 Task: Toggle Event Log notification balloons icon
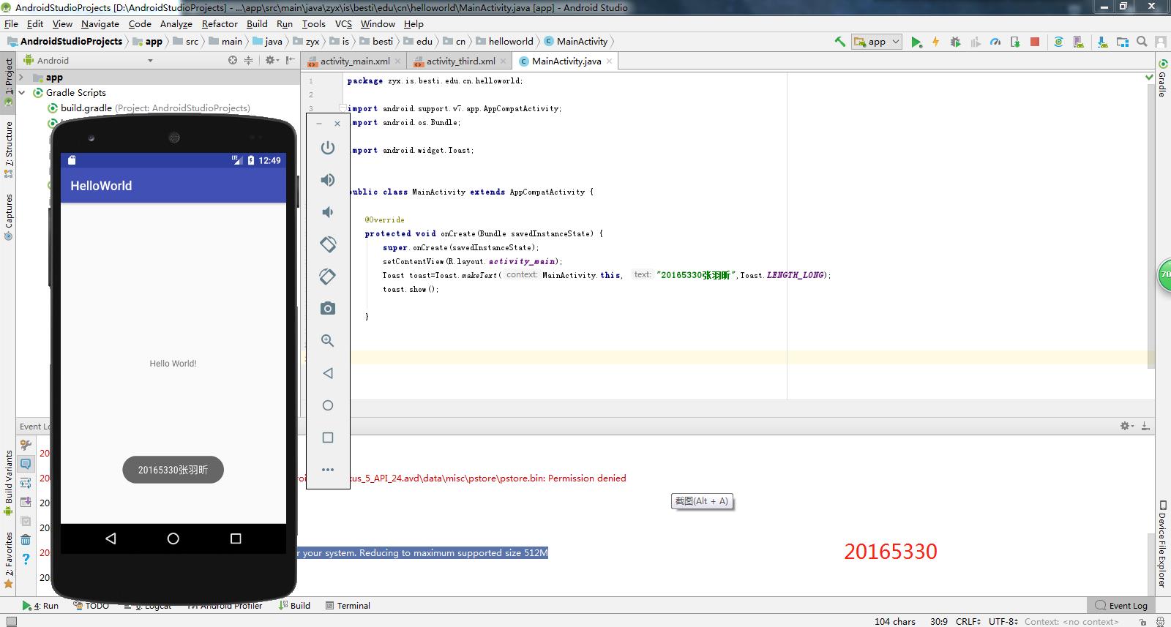[26, 464]
